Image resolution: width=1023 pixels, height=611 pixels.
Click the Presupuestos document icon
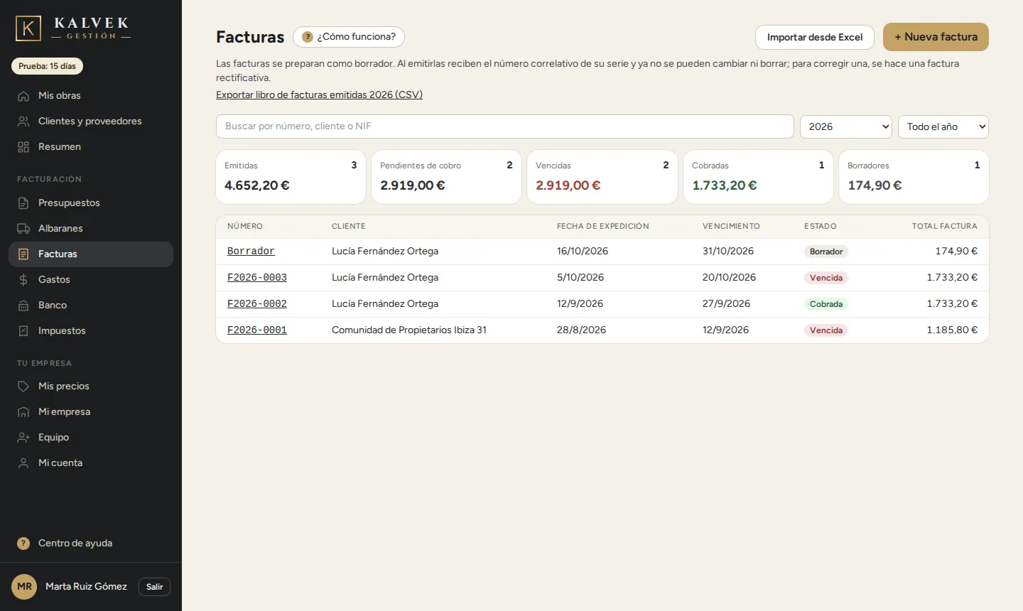[23, 203]
